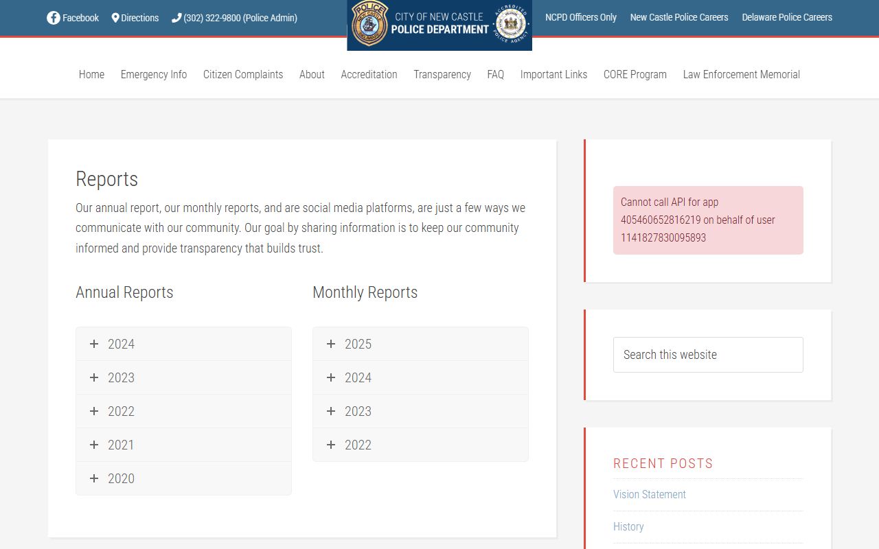This screenshot has width=879, height=549.
Task: Open Delaware Police Careers link
Action: pyautogui.click(x=787, y=17)
